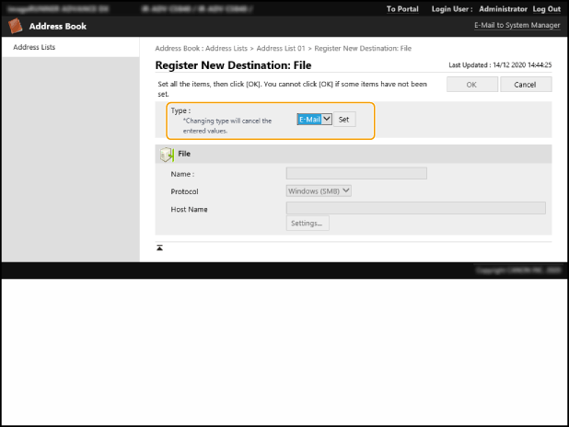The width and height of the screenshot is (569, 427).
Task: Click the Administrator login user name
Action: point(503,8)
